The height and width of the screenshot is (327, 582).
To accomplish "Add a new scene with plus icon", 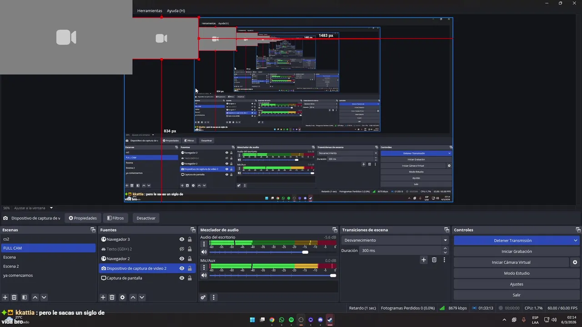I will point(5,297).
